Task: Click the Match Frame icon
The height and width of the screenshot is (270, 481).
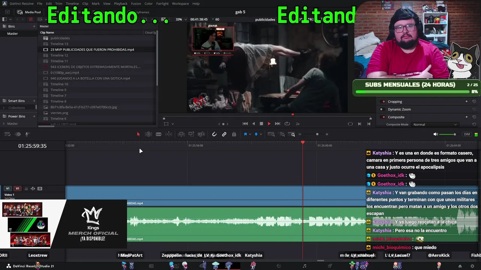Action: coord(350,124)
